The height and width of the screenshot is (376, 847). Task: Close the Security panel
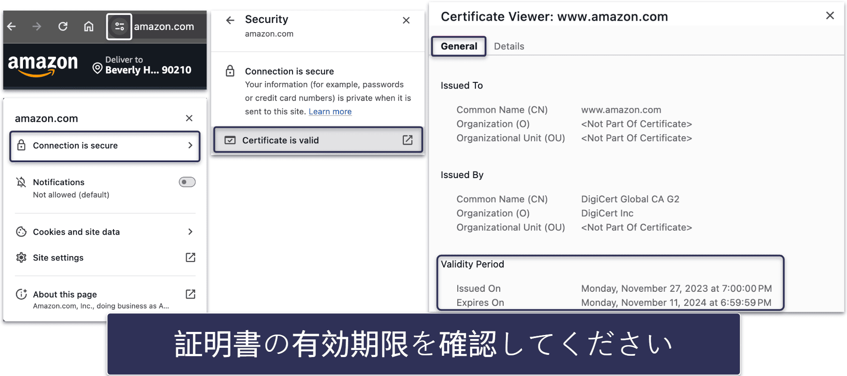pyautogui.click(x=407, y=20)
